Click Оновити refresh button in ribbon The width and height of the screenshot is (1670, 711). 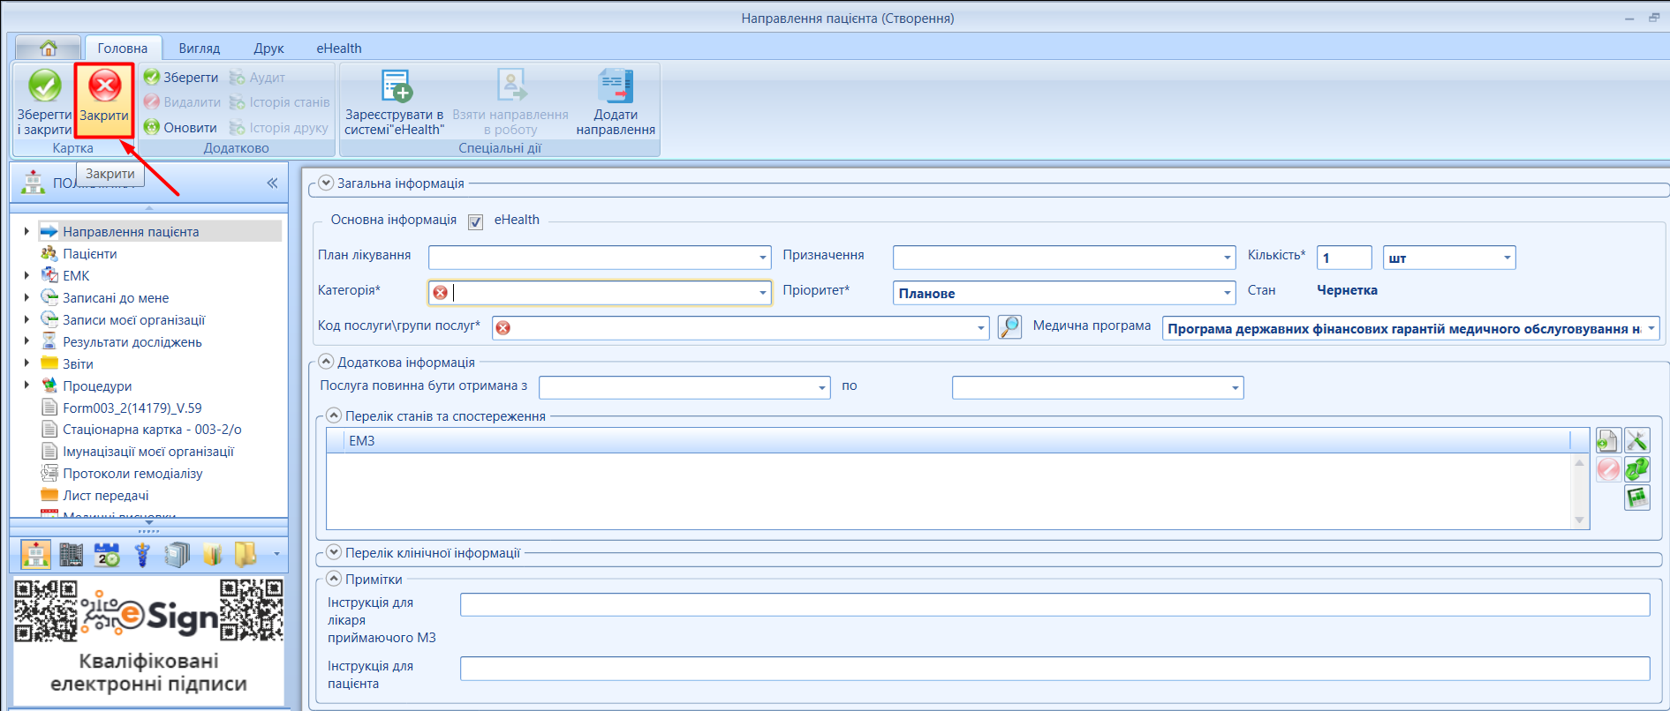pos(180,128)
